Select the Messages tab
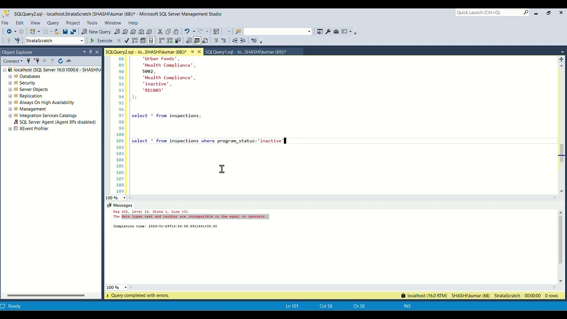Screen dimensions: 567x319 coord(120,205)
